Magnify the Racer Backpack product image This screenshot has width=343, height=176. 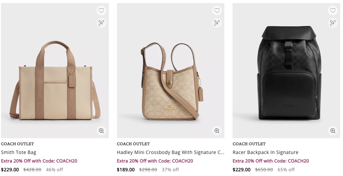point(333,131)
